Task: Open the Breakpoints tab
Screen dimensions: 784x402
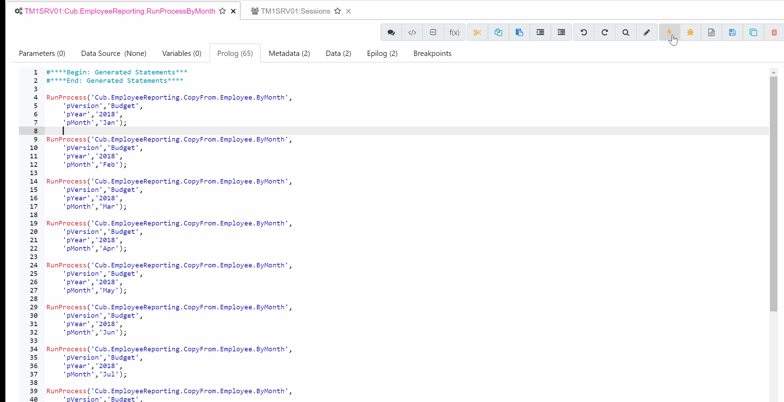Action: (432, 53)
